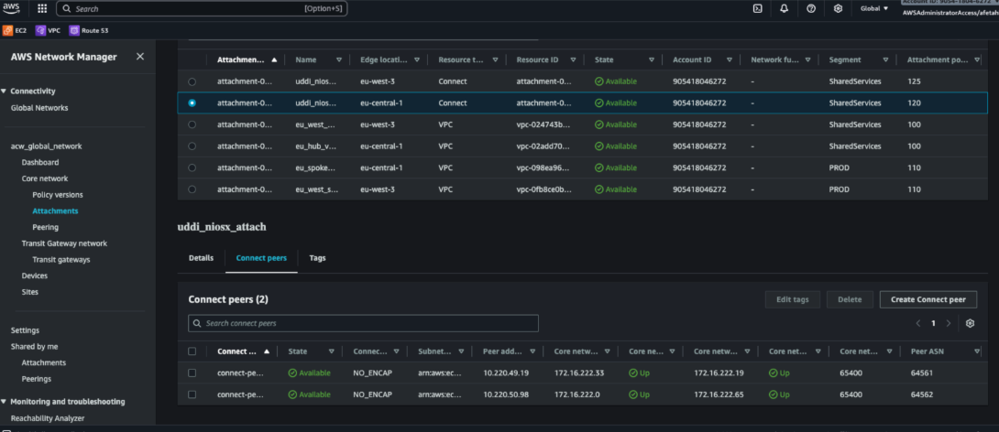Check the connect peer with address 10.220.49.19
Screen dimensions: 999x432
(192, 373)
